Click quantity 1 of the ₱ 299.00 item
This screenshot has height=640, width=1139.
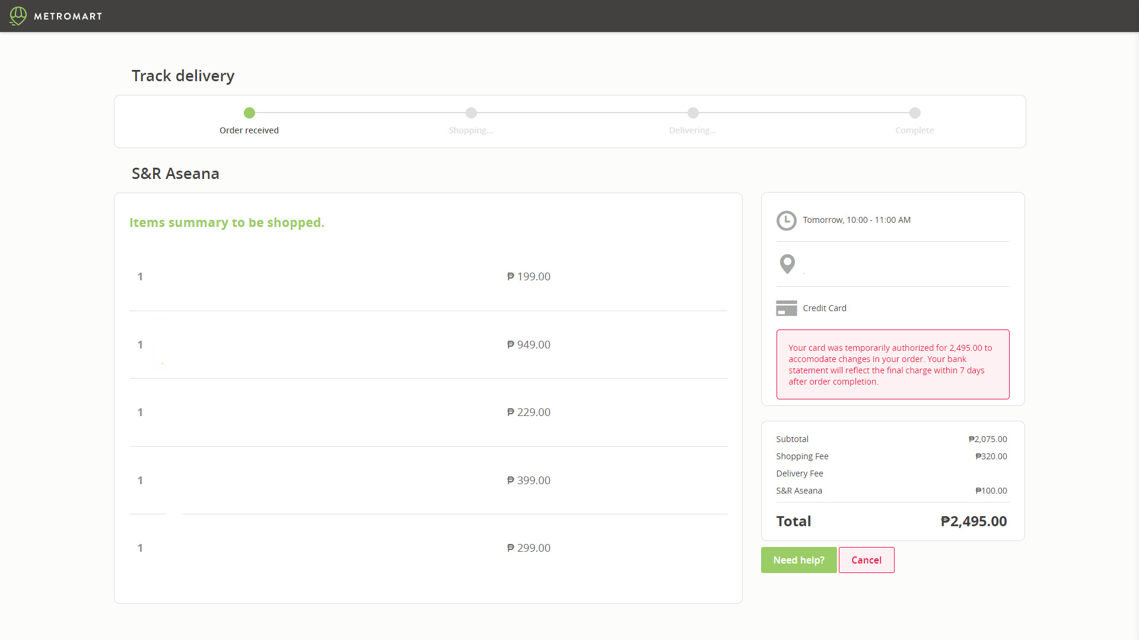tap(140, 548)
